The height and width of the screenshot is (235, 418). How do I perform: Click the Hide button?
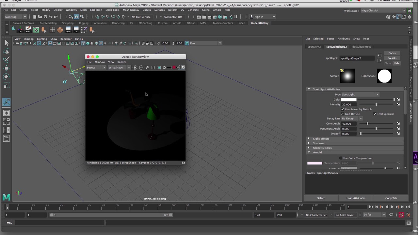(396, 63)
